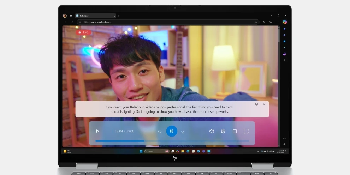This screenshot has height=175, width=350.
Task: Open the purple Designer sidebar icon
Action: pyautogui.click(x=284, y=54)
